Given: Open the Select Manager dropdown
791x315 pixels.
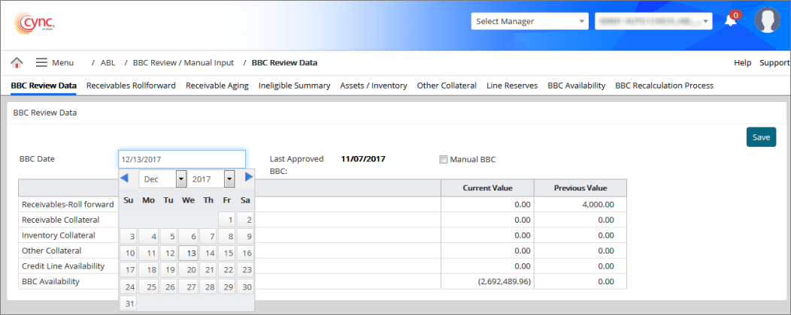Looking at the screenshot, I should pos(530,22).
